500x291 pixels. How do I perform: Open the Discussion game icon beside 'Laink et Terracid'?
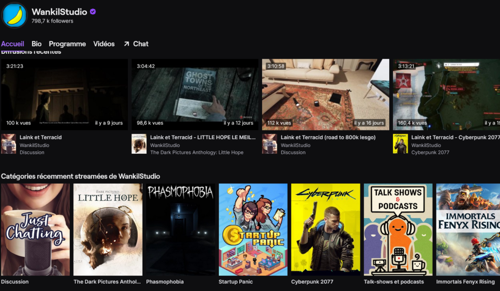[x=8, y=144]
